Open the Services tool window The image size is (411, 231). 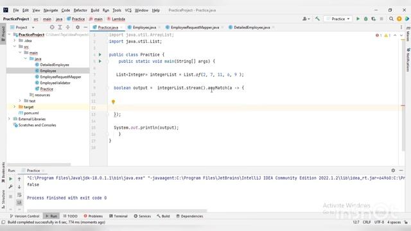click(x=143, y=216)
